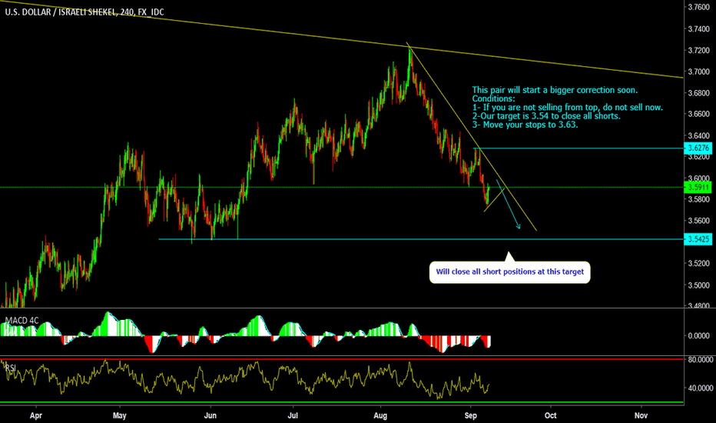
Task: Click the Aug label on time axis
Action: tap(380, 415)
